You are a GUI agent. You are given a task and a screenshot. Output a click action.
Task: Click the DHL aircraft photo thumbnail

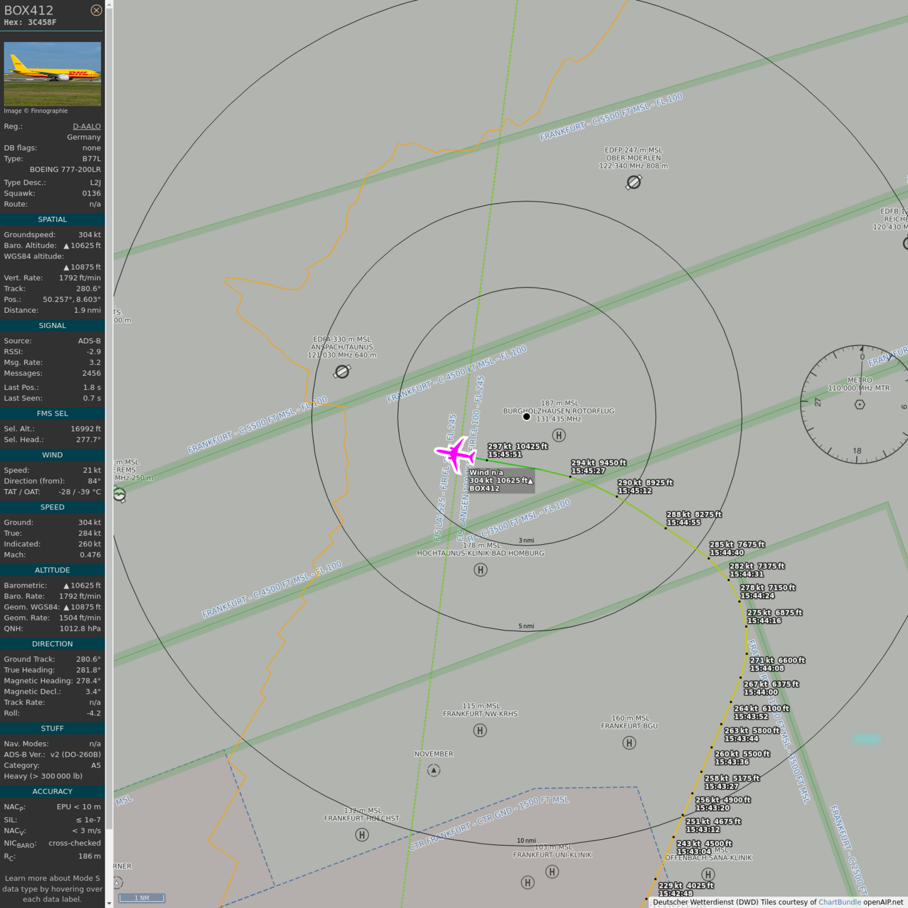click(52, 74)
